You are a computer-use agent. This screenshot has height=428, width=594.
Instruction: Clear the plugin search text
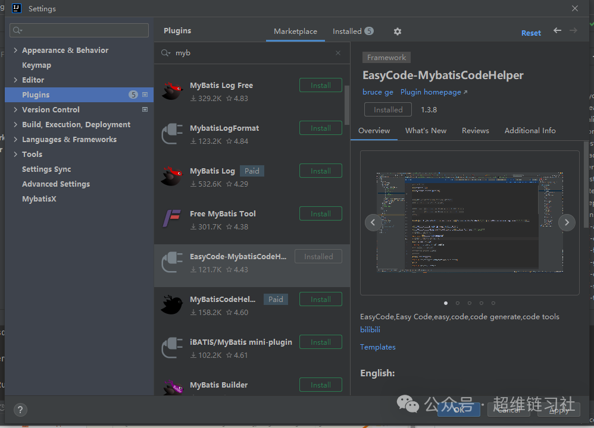[338, 53]
